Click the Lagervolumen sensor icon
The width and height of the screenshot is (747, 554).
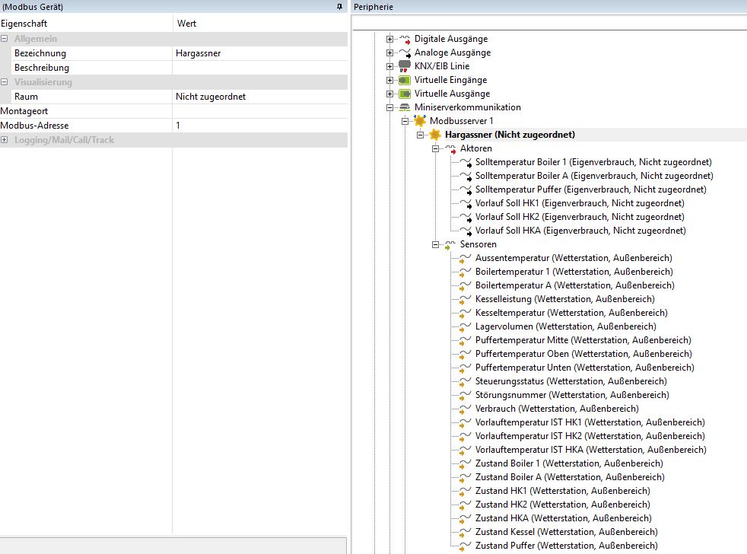pyautogui.click(x=465, y=327)
